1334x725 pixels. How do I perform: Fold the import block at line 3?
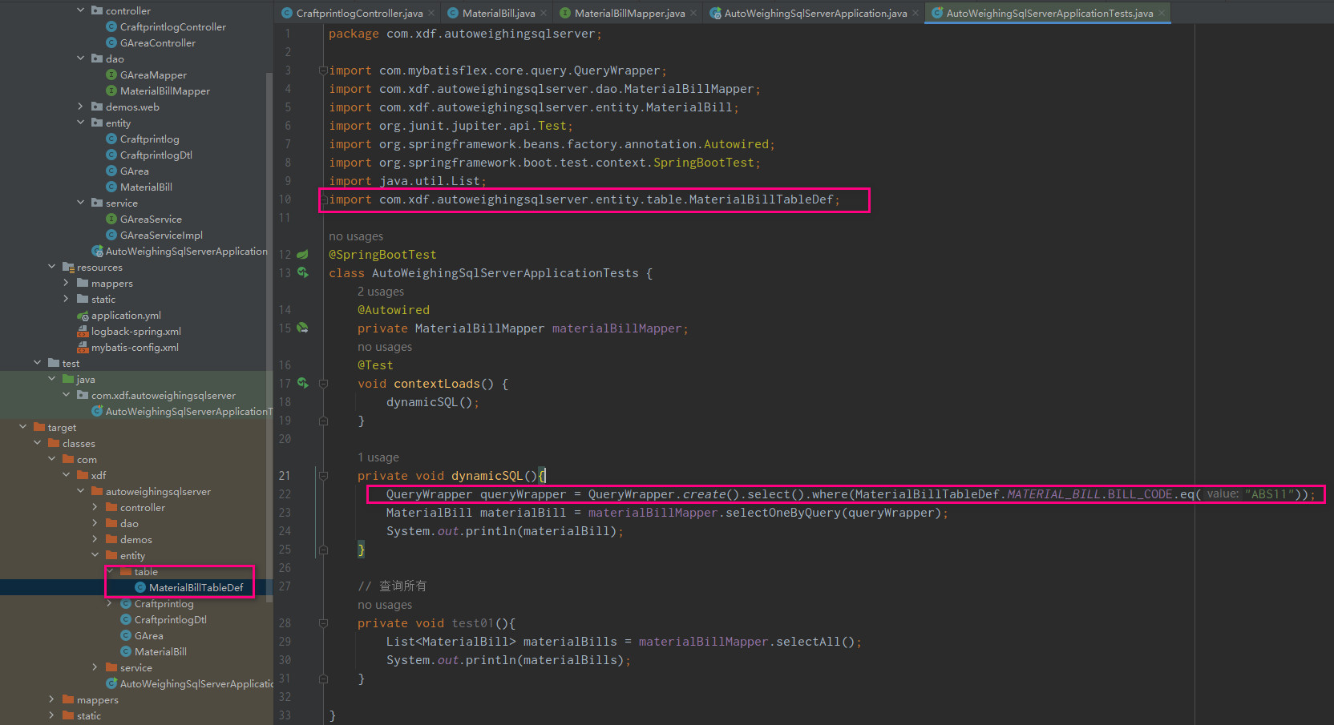point(323,70)
